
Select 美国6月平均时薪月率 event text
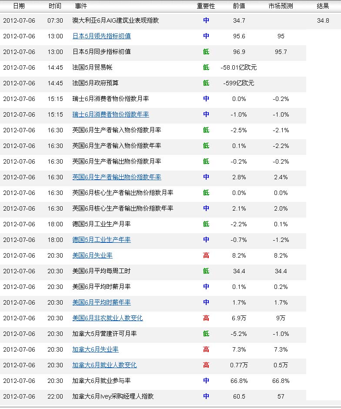(101, 287)
